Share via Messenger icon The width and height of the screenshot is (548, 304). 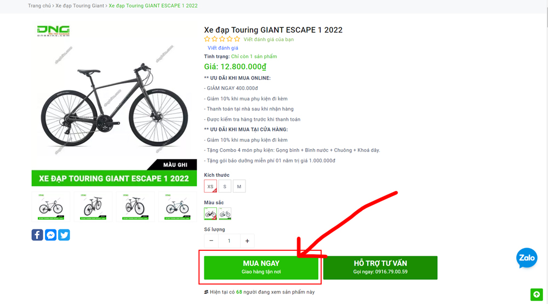pos(51,235)
